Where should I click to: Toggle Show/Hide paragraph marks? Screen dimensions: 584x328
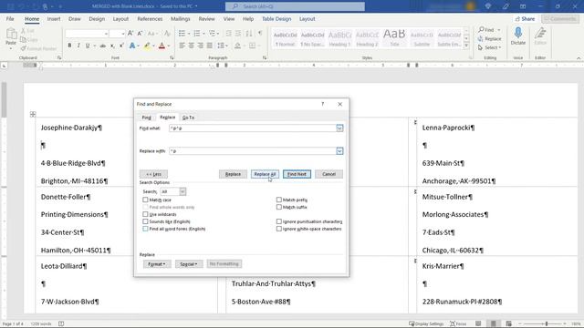pyautogui.click(x=260, y=34)
